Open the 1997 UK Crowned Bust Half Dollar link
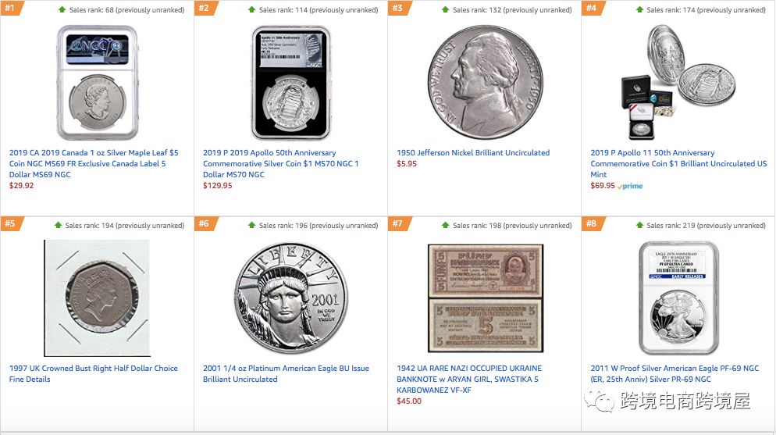This screenshot has height=435, width=776. coord(93,373)
